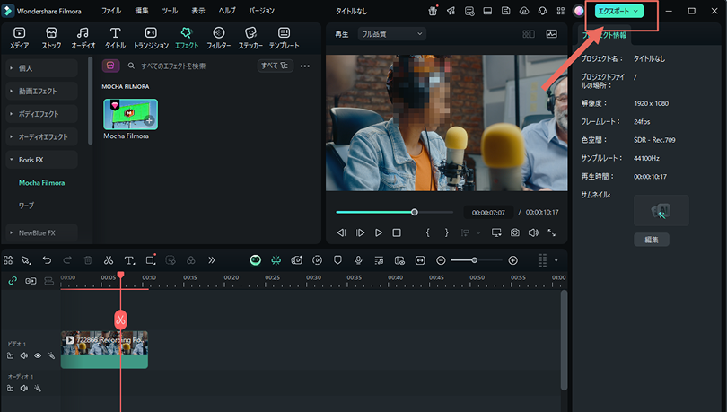
Task: Select the crop tool in timeline toolbar
Action: click(150, 260)
